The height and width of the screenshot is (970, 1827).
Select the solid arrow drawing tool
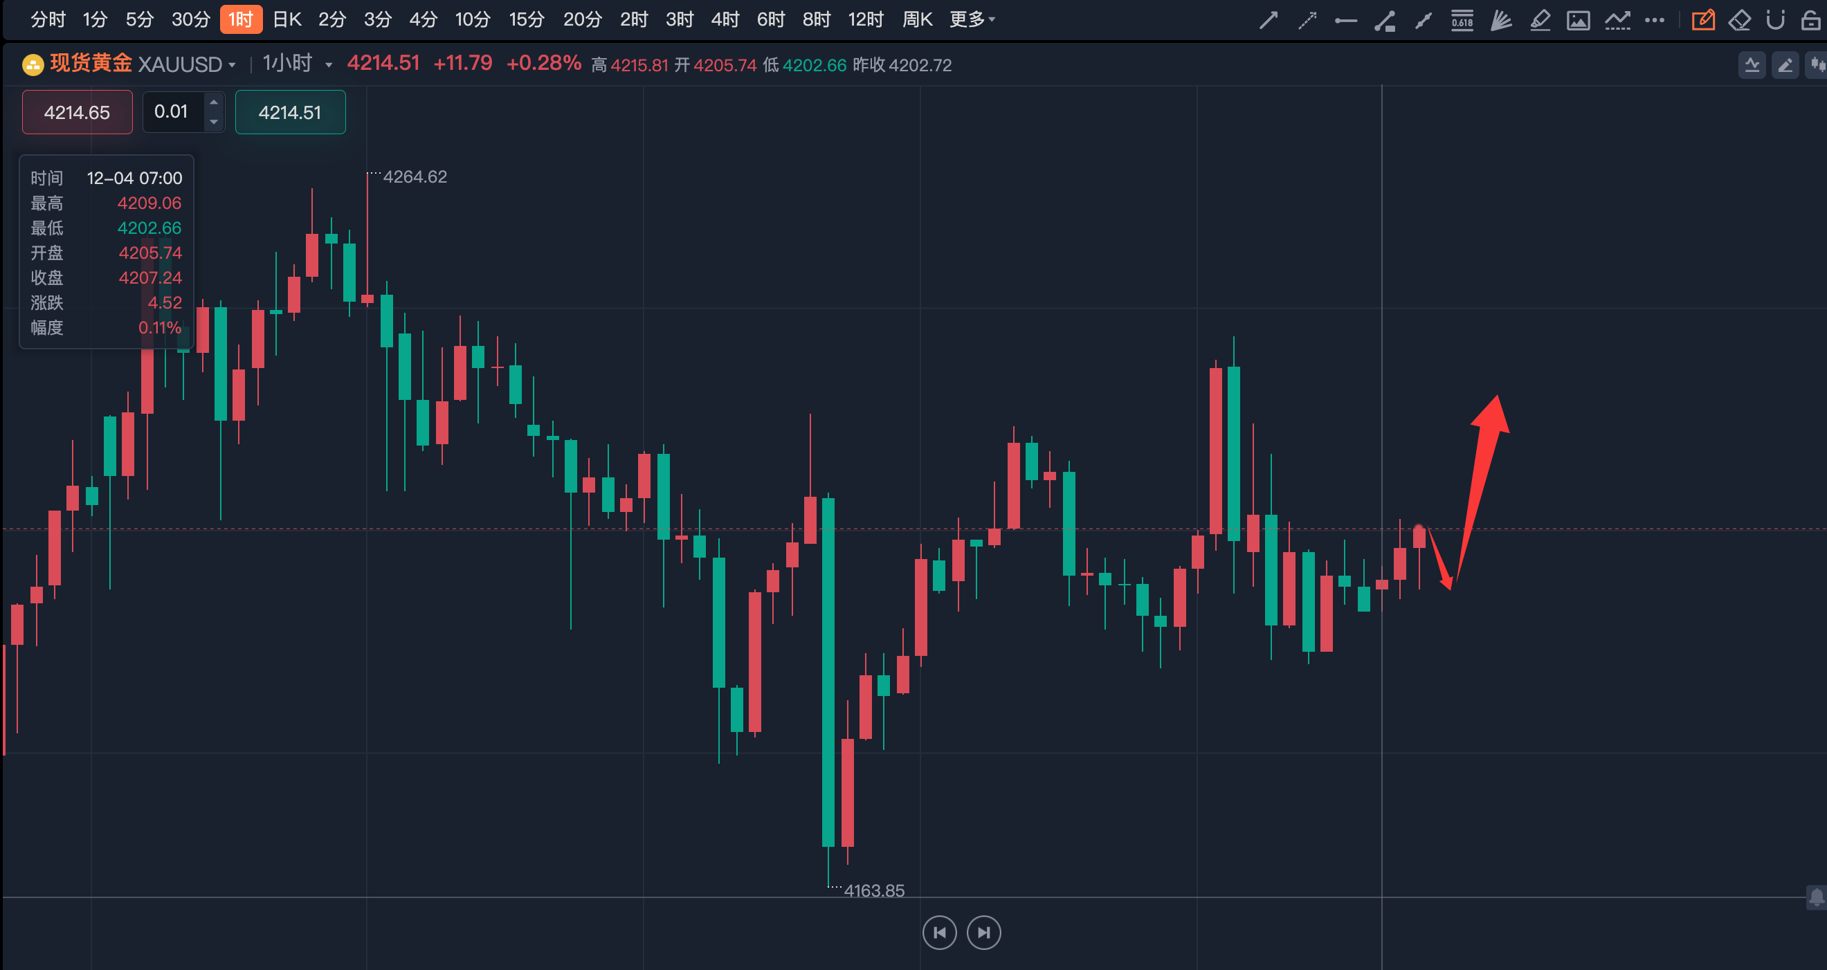pyautogui.click(x=1268, y=20)
